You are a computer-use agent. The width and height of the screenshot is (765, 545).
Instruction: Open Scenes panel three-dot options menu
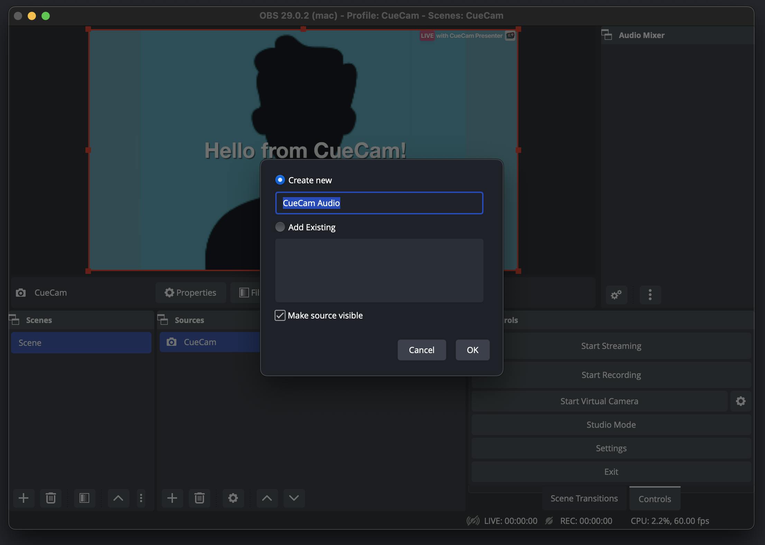tap(141, 498)
